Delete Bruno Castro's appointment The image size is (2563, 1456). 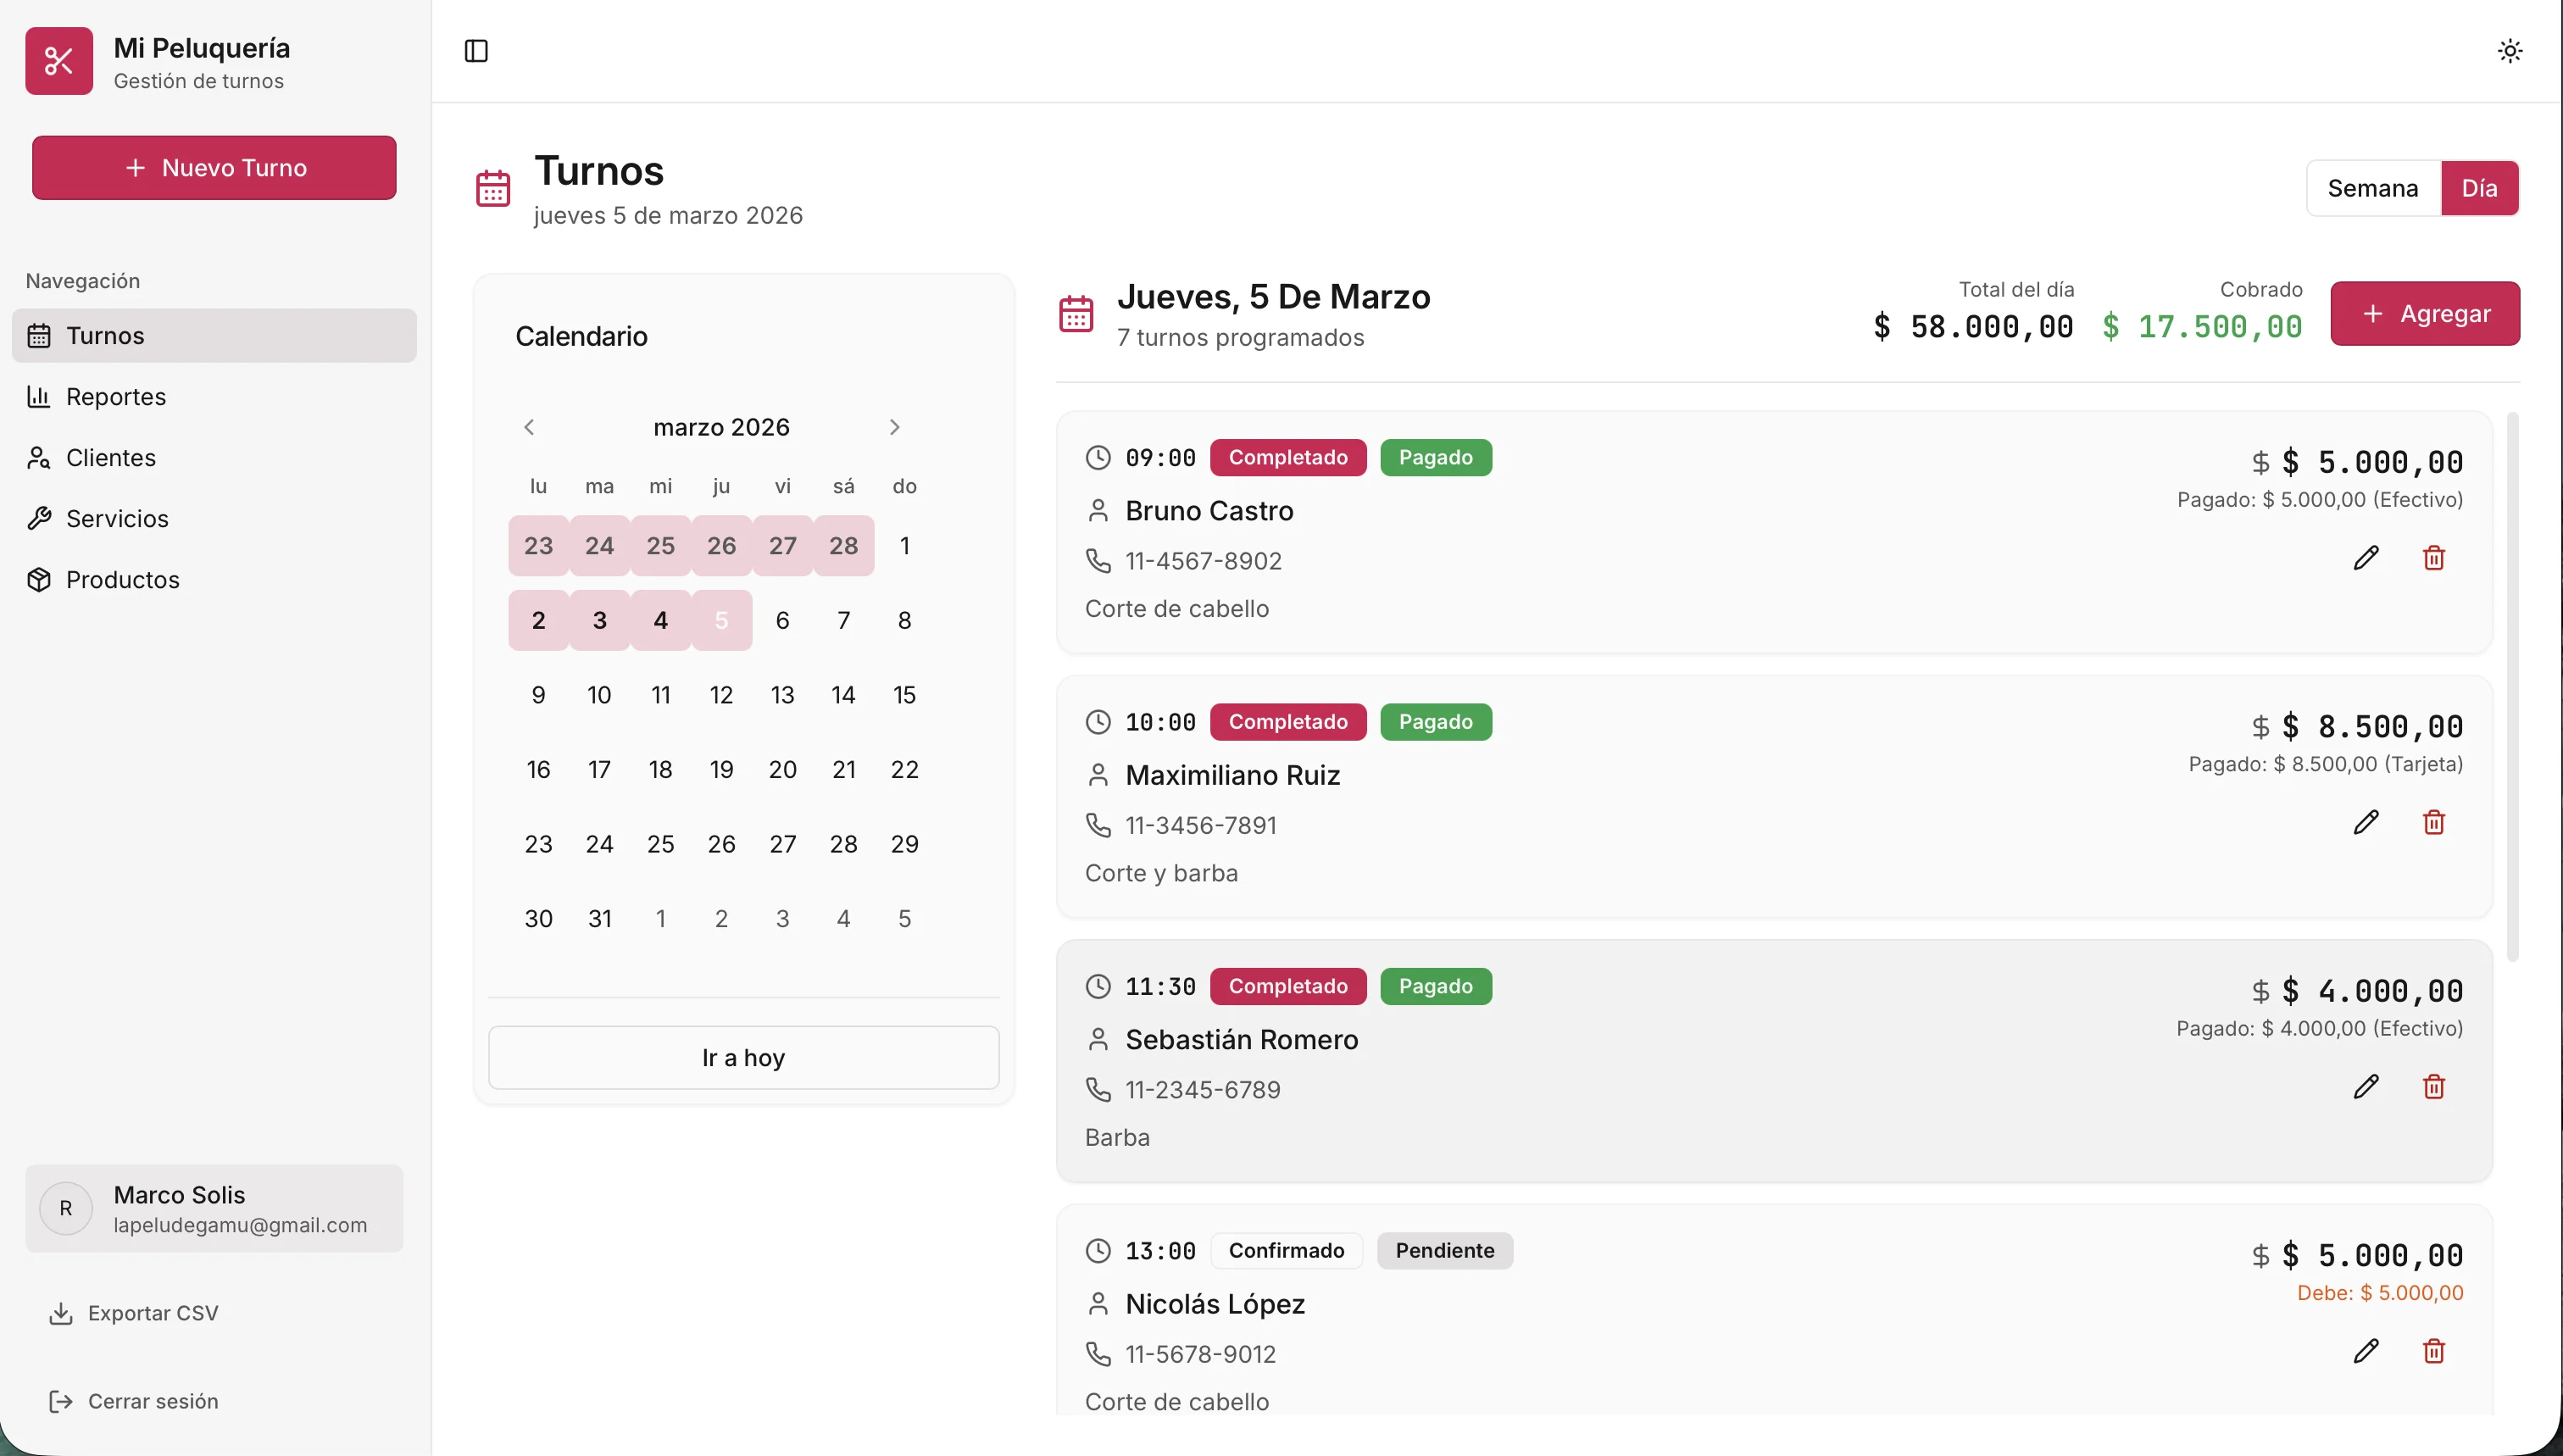(2433, 558)
